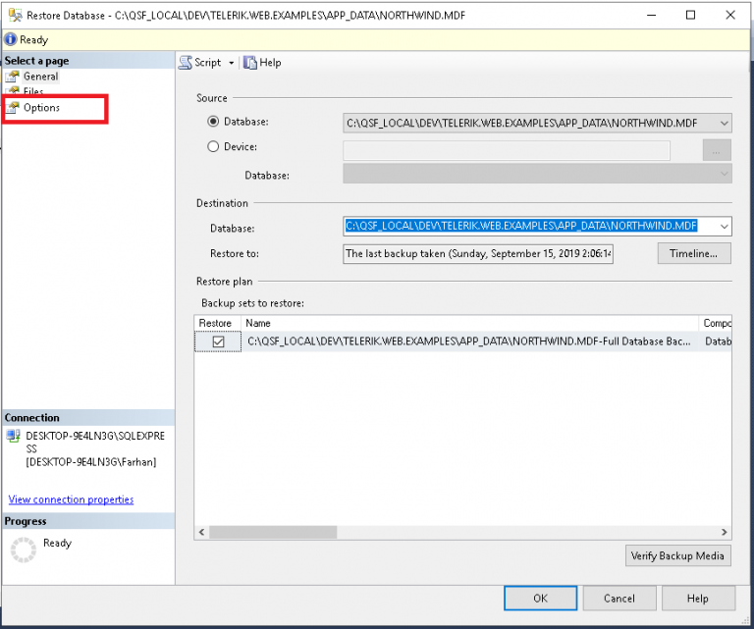Screen dimensions: 754x629
Task: Select the Device source radio button
Action: [x=213, y=146]
